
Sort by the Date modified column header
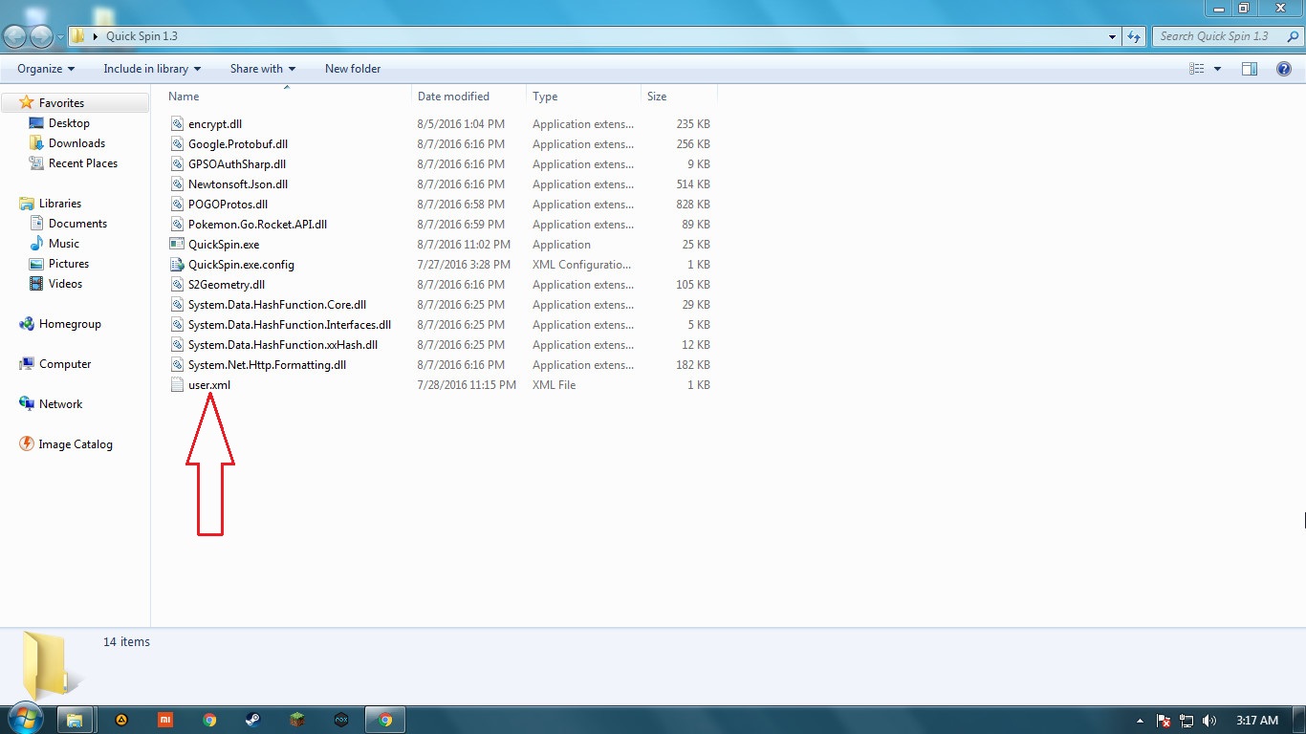(x=468, y=97)
